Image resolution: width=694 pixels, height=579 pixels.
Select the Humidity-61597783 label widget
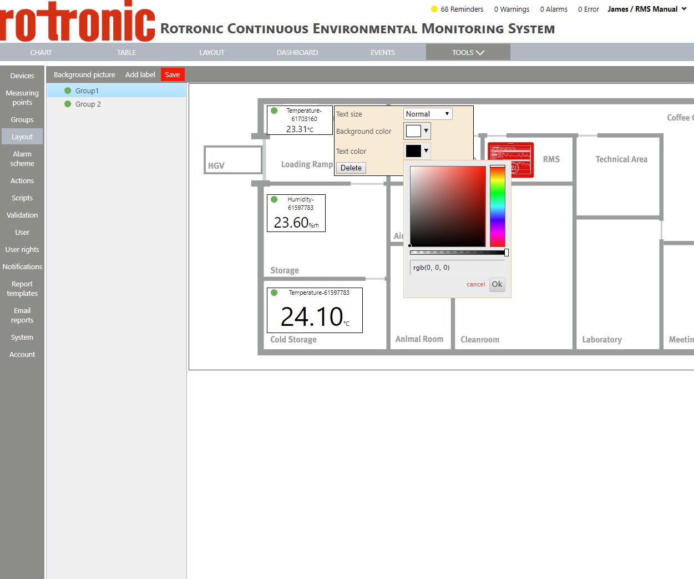296,213
